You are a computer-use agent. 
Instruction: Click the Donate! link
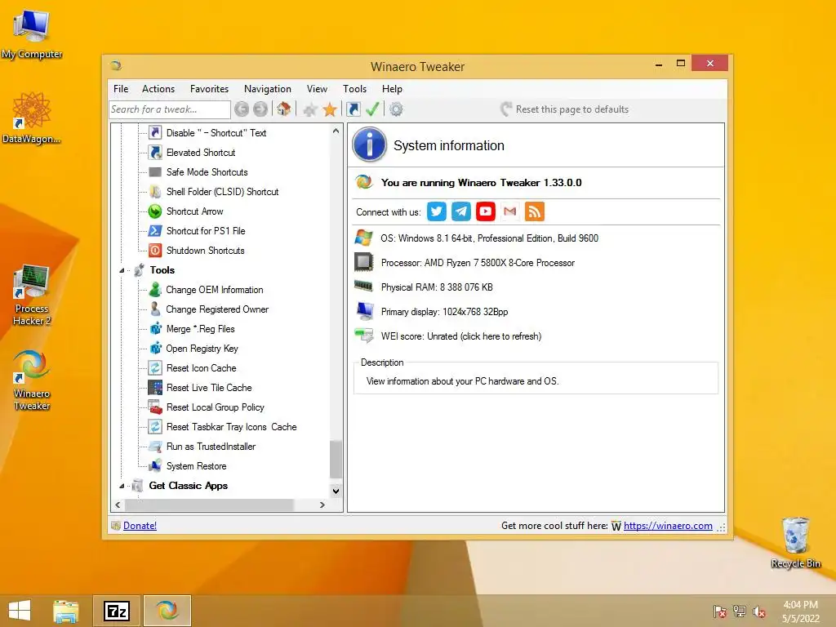click(x=140, y=526)
